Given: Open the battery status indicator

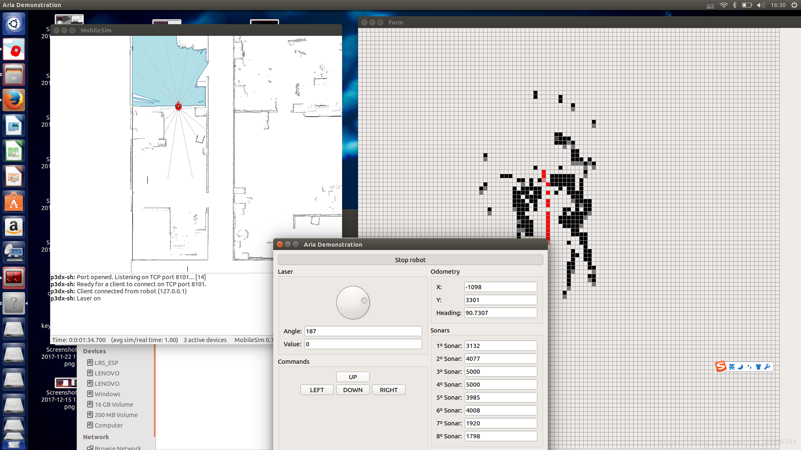Looking at the screenshot, I should coord(747,5).
